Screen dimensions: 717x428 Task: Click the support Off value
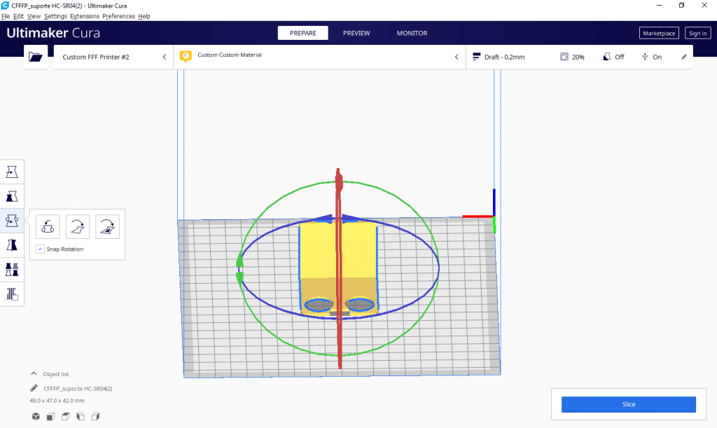click(620, 57)
